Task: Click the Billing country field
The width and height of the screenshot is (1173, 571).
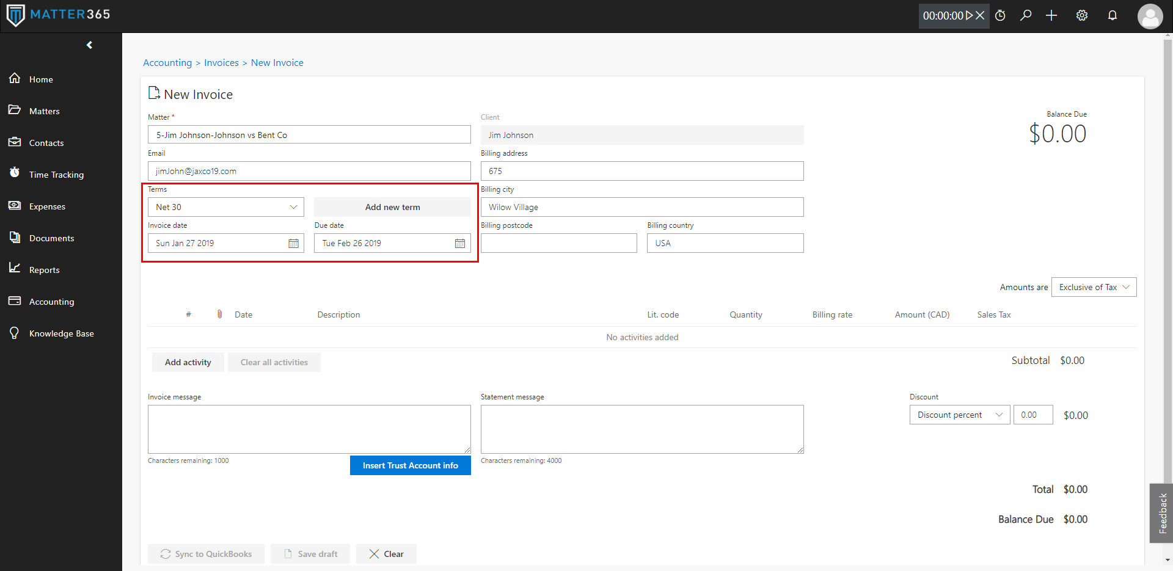Action: click(x=725, y=243)
